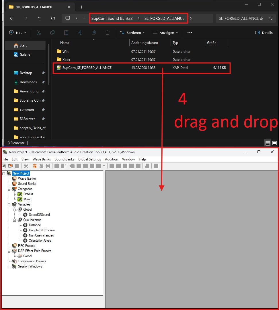The width and height of the screenshot is (279, 310).
Task: Click the Cut scissors icon in Explorer
Action: tap(39, 33)
